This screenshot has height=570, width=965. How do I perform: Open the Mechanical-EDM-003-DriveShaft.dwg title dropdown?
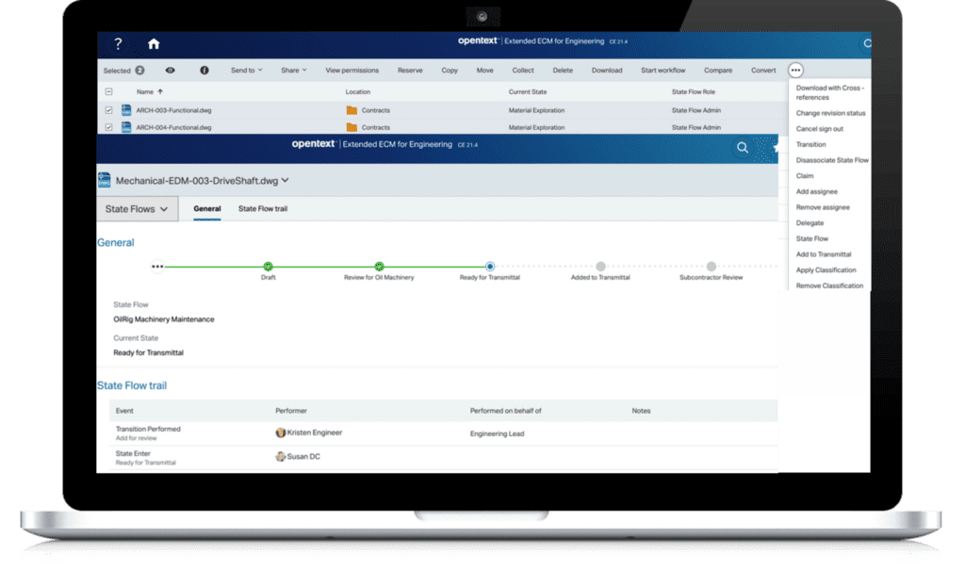[x=285, y=179]
